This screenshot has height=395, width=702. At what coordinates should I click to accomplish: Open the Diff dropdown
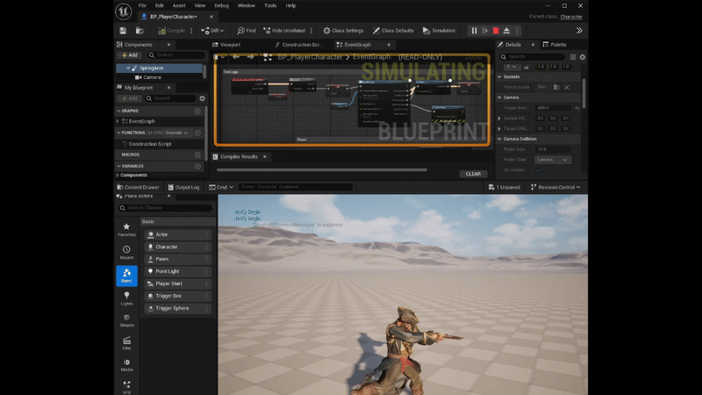click(212, 31)
